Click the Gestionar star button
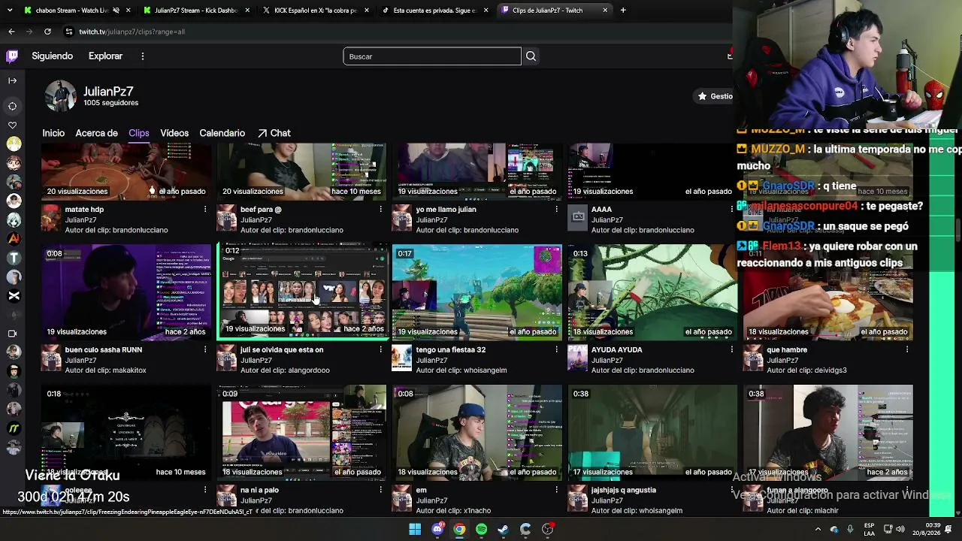This screenshot has height=541, width=962. click(714, 96)
